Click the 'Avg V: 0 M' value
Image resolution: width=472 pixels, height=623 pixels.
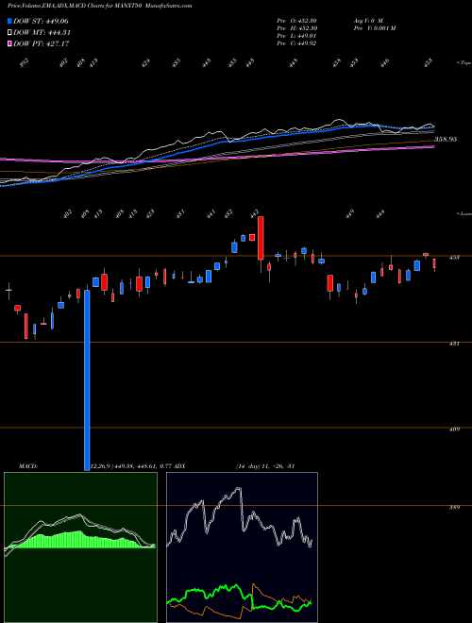coord(367,20)
